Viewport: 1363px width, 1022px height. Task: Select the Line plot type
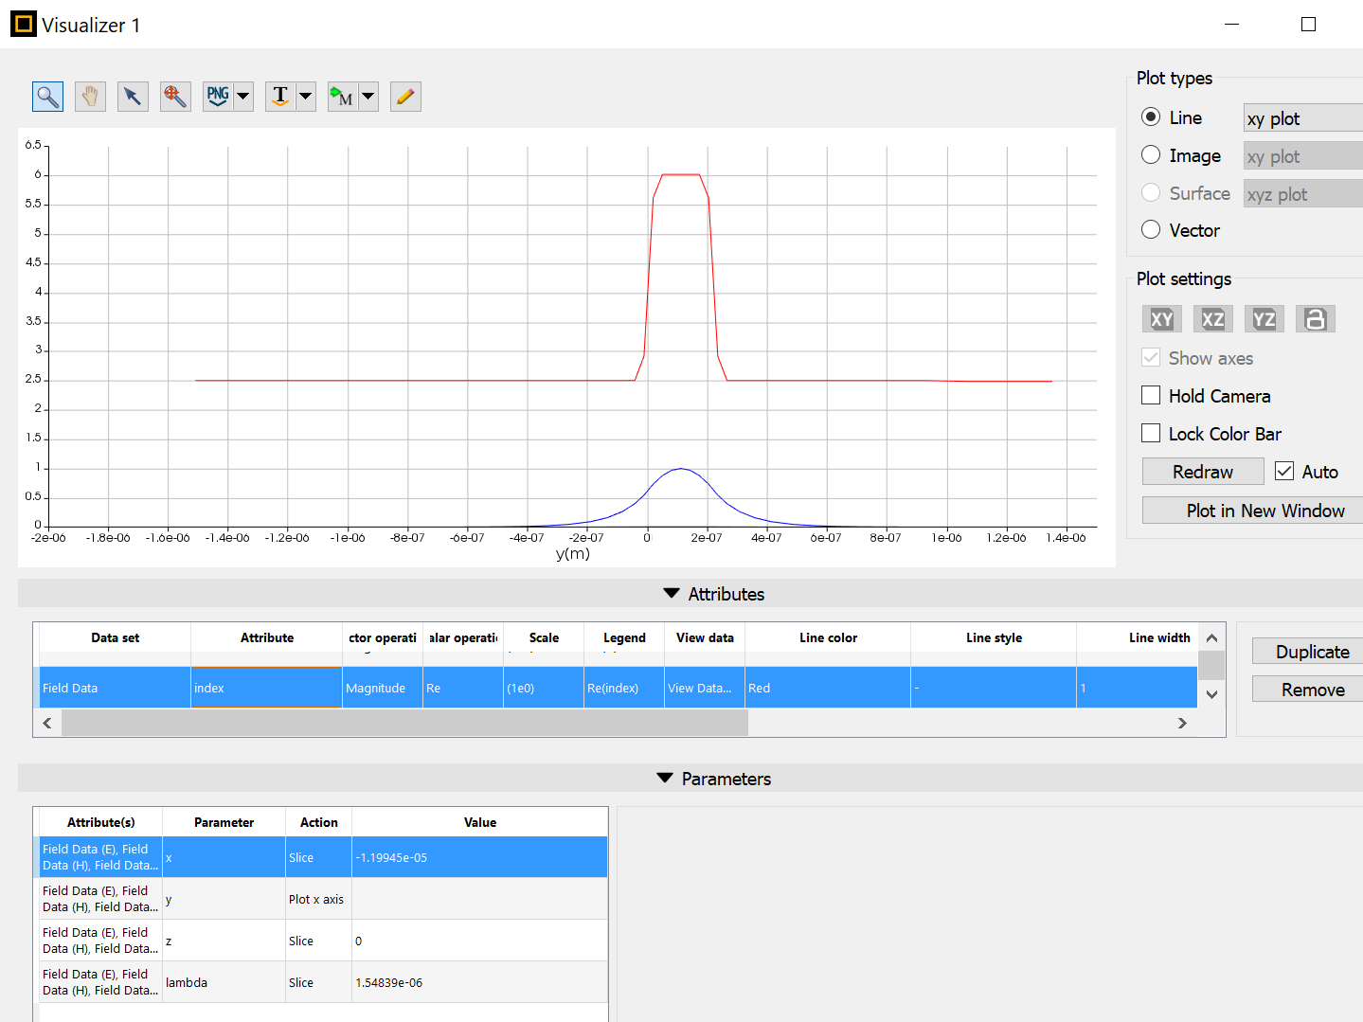click(1151, 117)
